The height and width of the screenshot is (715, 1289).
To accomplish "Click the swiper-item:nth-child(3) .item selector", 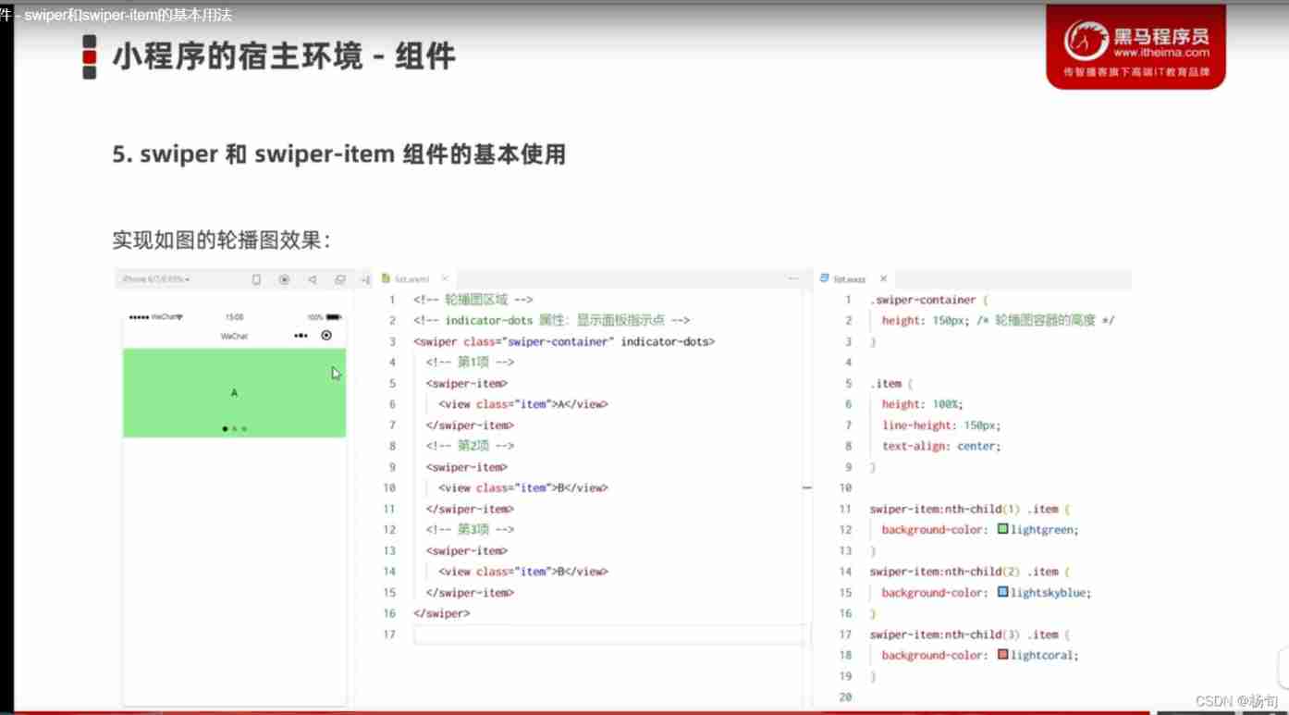I will (969, 635).
